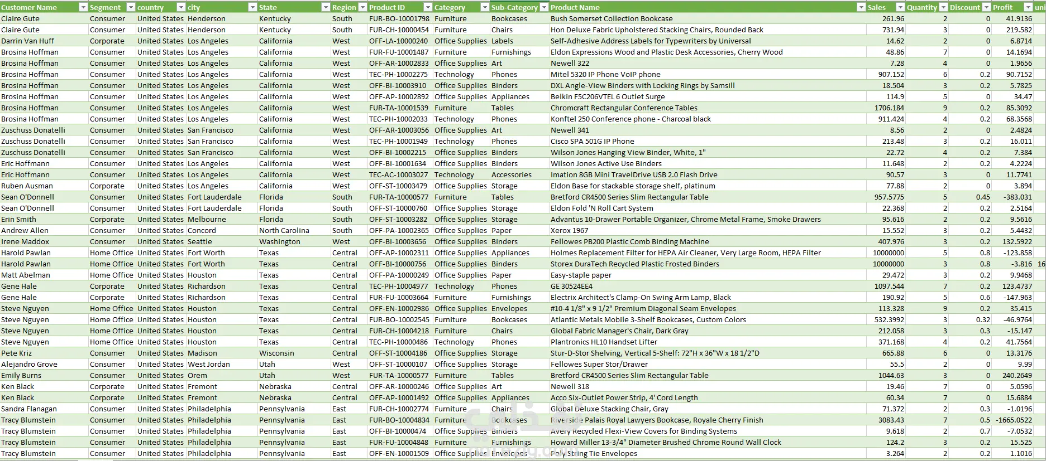
Task: Click the 'GE 30524EE4' product cell
Action: point(708,286)
